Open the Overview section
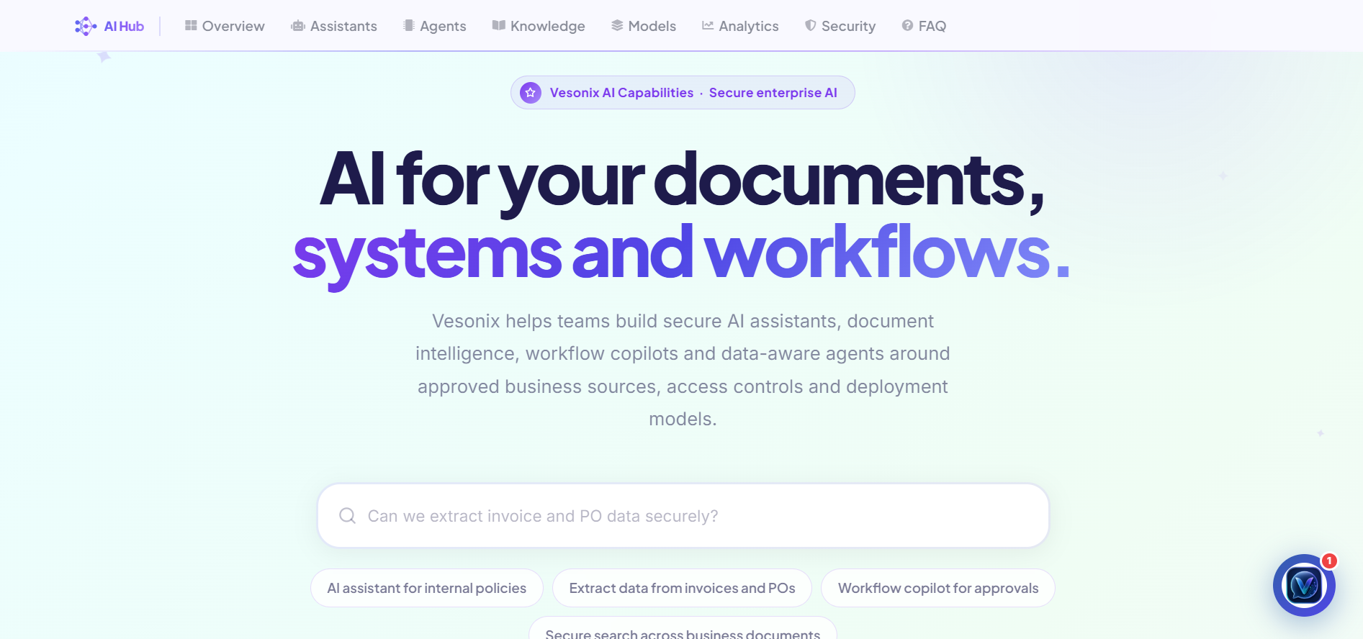The image size is (1363, 639). (x=225, y=26)
